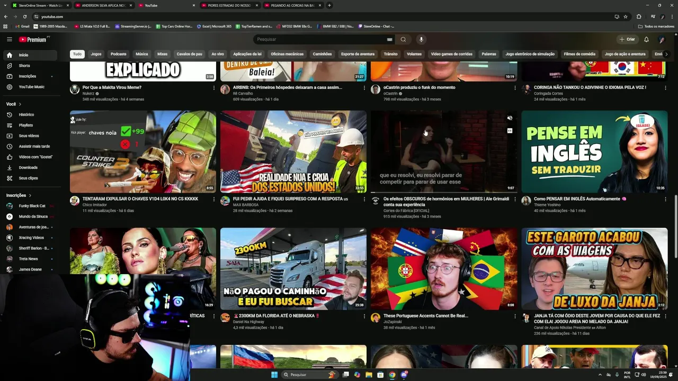Select the Música filter chip
The image size is (678, 381).
[141, 54]
